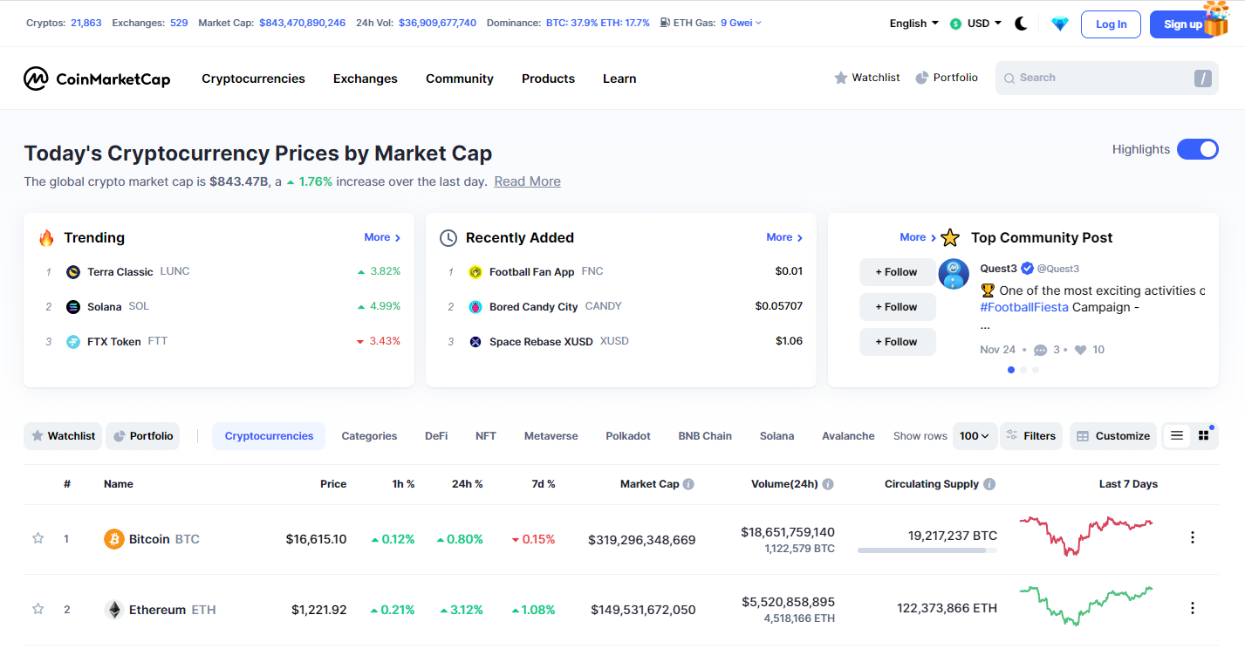Select the NFT tab

pos(486,436)
